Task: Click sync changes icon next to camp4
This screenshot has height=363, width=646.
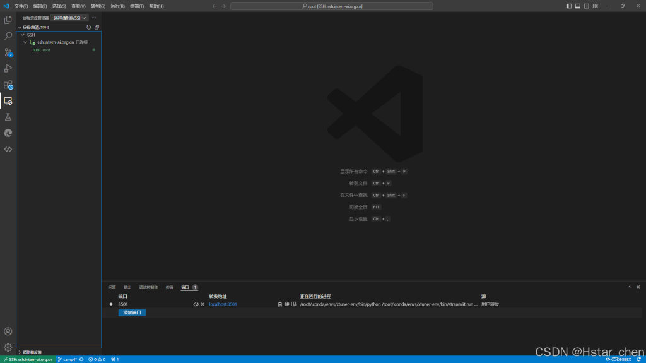Action: pos(81,359)
